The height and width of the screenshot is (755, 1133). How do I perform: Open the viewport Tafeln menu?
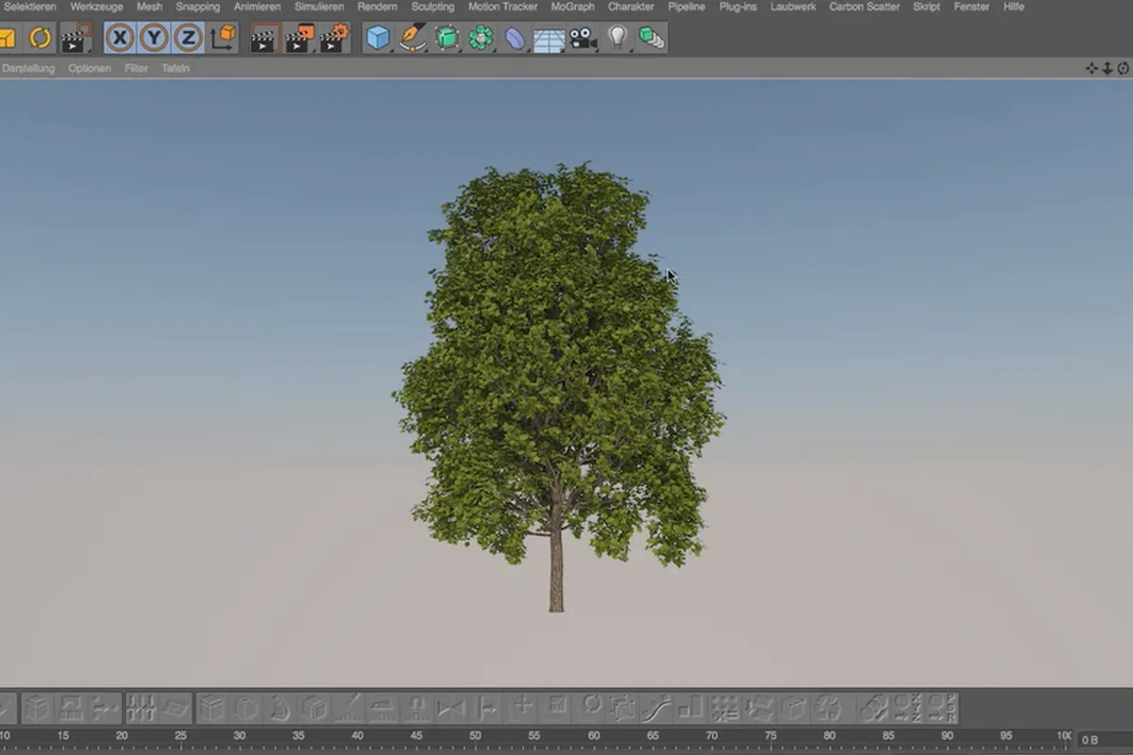pos(176,68)
